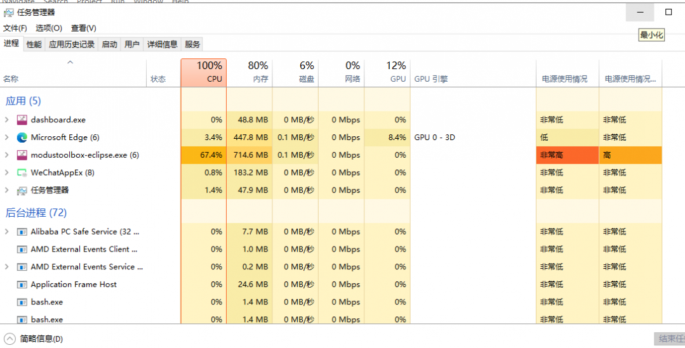Sort by the 电源使用情况 column header
Image resolution: width=685 pixels, height=348 pixels.
[568, 72]
